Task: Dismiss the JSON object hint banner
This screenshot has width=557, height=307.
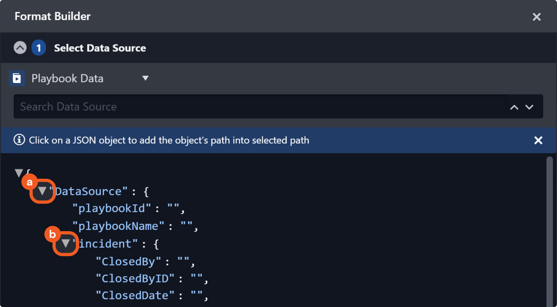Action: coord(538,140)
